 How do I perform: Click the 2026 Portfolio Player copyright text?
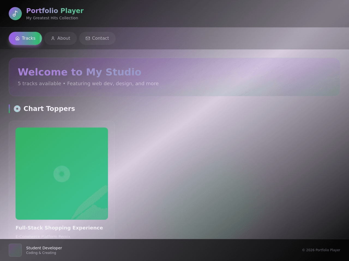point(321,250)
